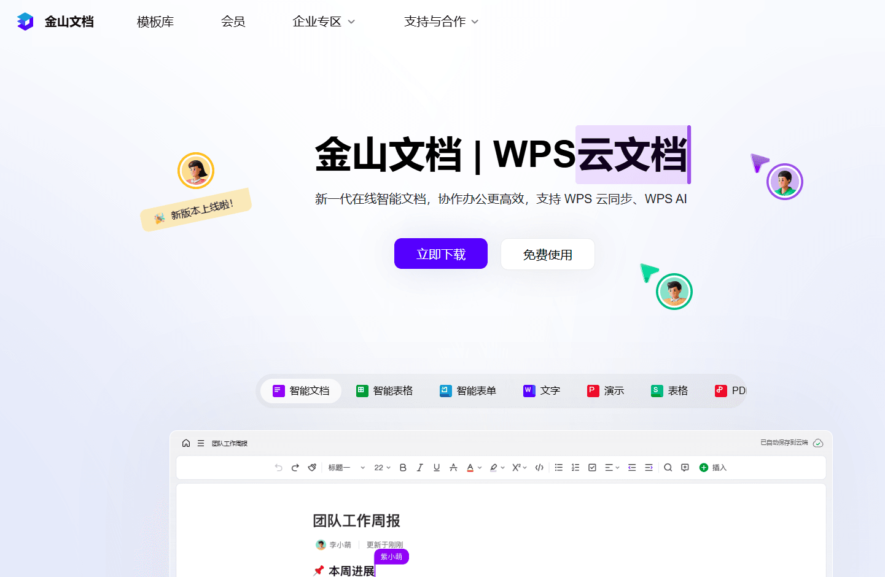The height and width of the screenshot is (577, 885).
Task: Click the 已自动保存到云端 status text
Action: tap(784, 443)
